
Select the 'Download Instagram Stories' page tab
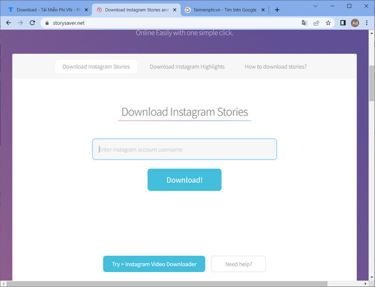[96, 67]
